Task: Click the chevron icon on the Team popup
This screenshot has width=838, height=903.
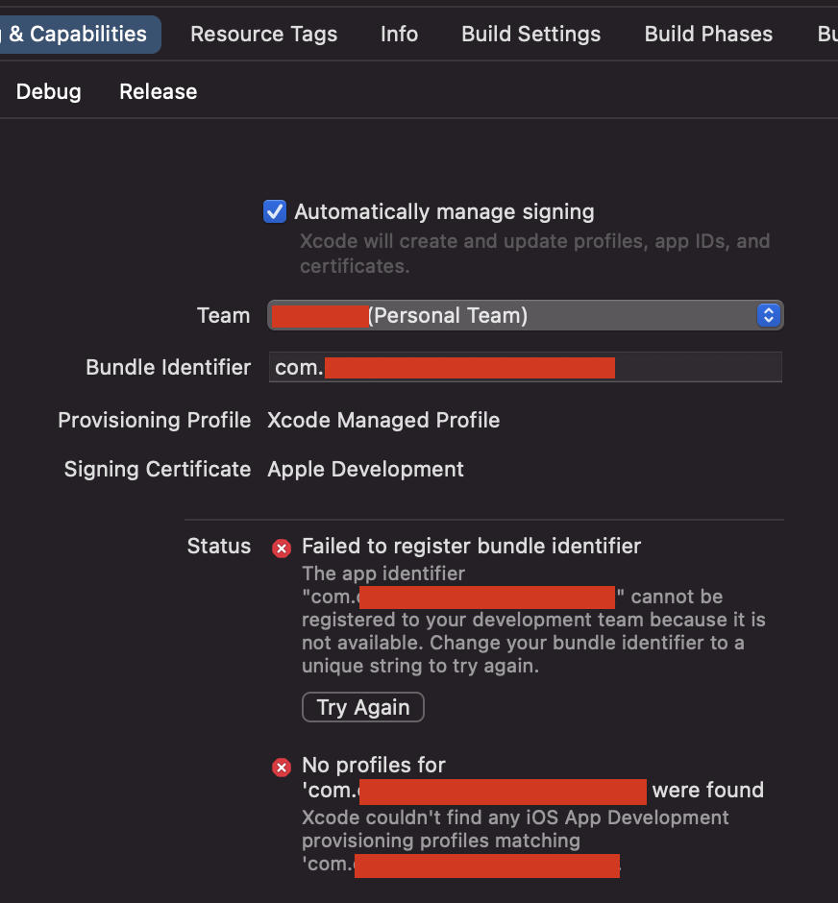Action: [768, 314]
